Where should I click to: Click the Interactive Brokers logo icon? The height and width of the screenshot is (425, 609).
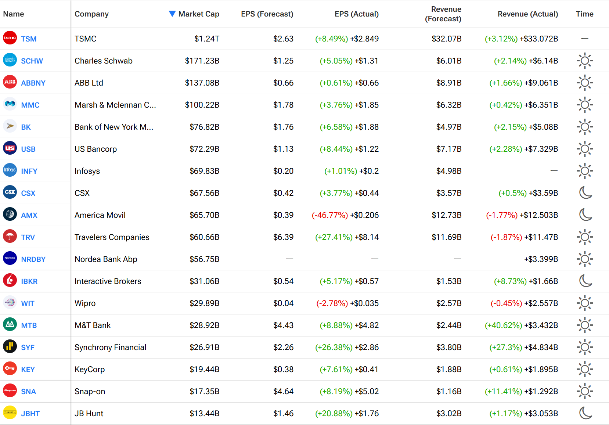pyautogui.click(x=10, y=280)
